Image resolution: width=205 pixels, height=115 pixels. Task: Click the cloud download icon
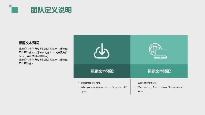(101, 51)
